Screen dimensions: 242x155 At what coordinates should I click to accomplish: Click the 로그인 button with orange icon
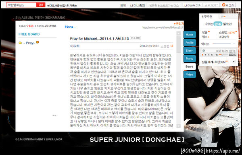pos(228,5)
